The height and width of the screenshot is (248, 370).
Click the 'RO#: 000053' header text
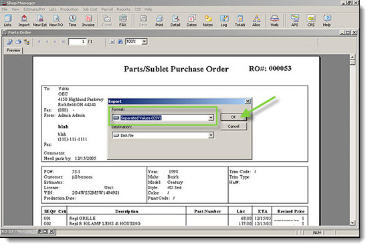tap(270, 68)
